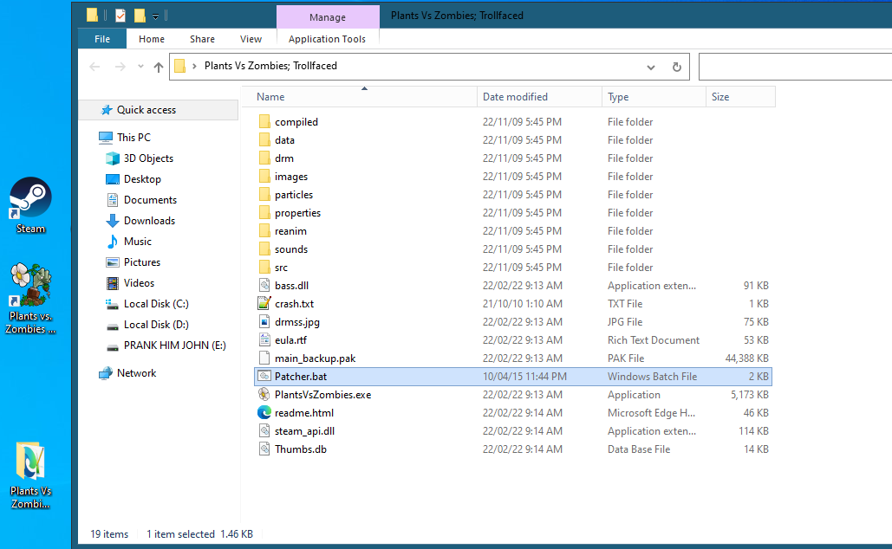The width and height of the screenshot is (892, 549).
Task: Select the crash.txt file icon
Action: (264, 303)
